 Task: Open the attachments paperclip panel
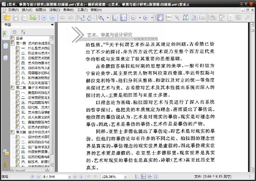[x=6, y=164]
